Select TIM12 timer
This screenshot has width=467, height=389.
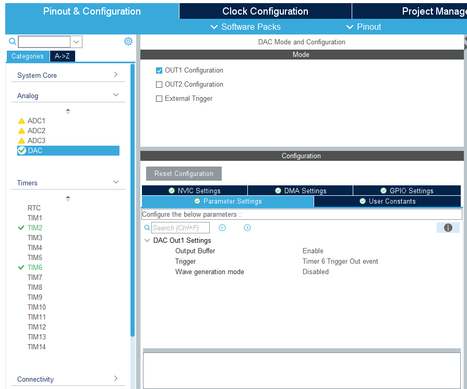[37, 327]
